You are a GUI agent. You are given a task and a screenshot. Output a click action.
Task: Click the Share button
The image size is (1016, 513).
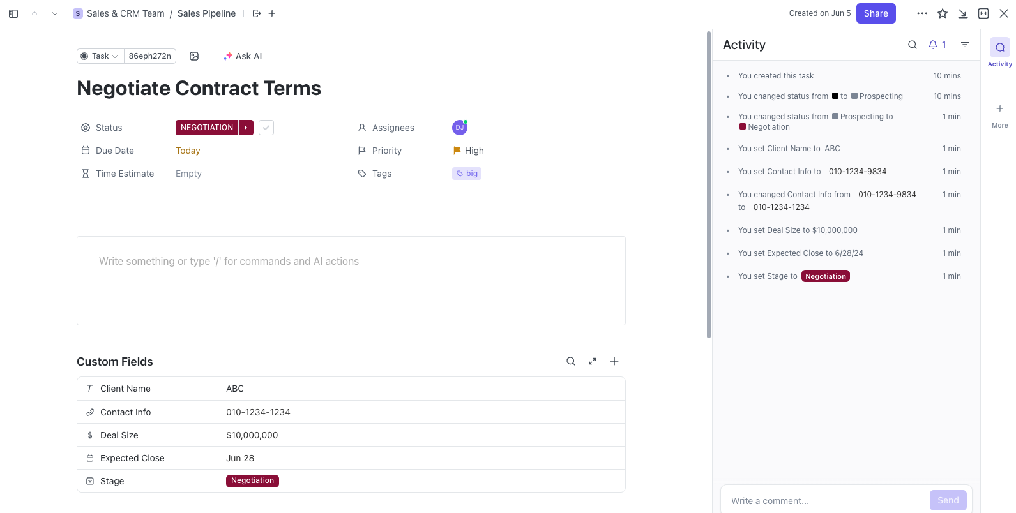(x=876, y=13)
